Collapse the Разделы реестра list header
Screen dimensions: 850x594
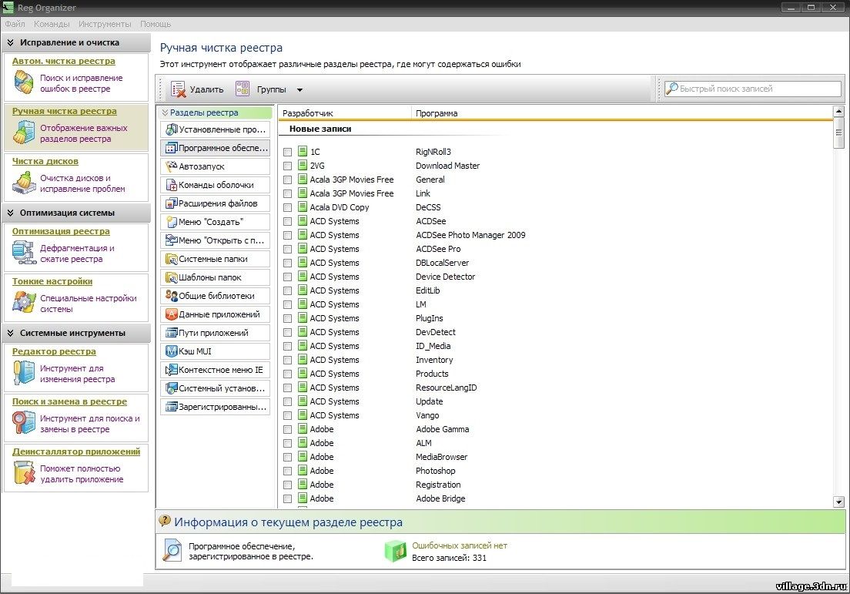(165, 112)
